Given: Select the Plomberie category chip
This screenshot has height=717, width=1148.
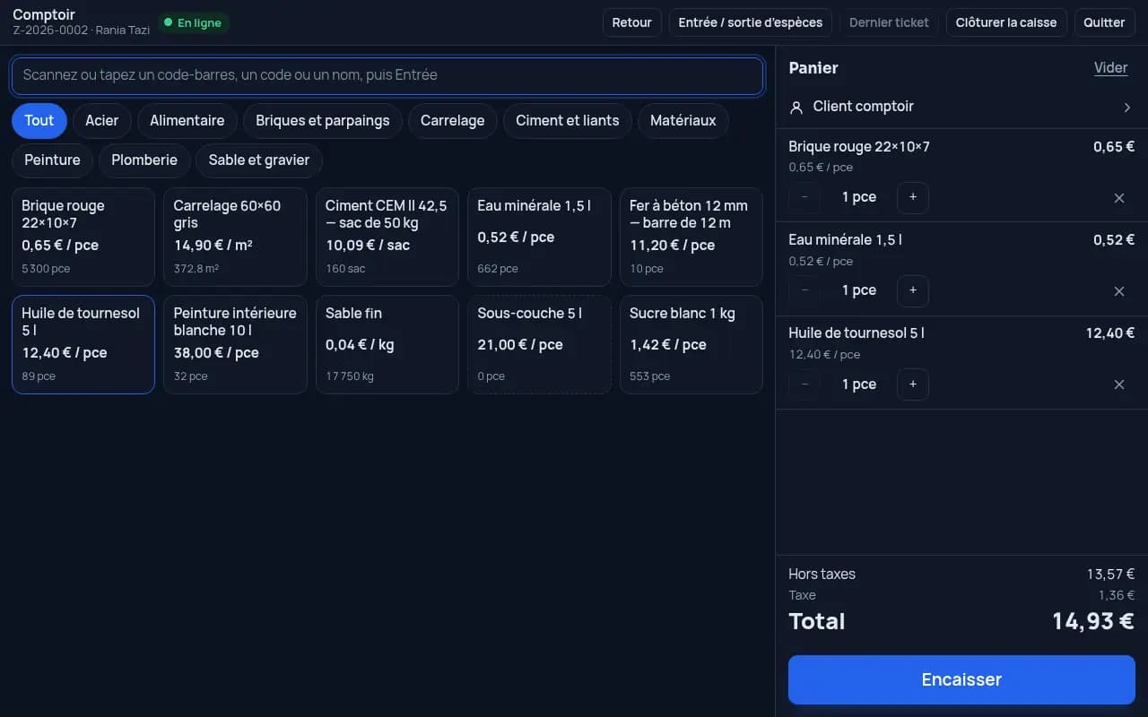Looking at the screenshot, I should [x=144, y=160].
